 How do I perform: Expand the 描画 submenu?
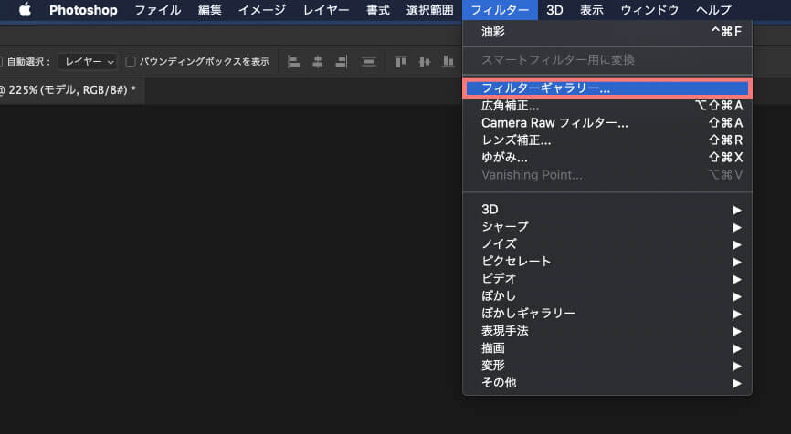click(607, 348)
